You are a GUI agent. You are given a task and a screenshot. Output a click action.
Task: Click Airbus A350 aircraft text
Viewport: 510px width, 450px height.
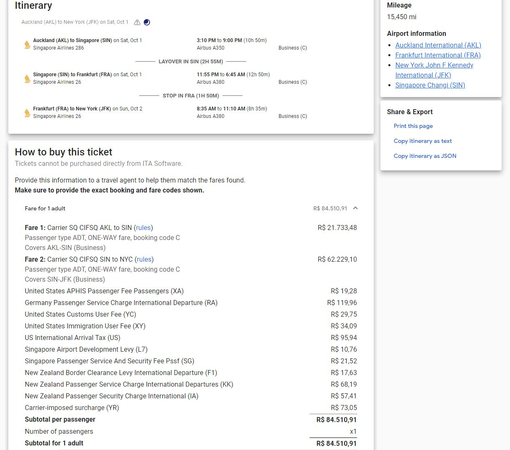[x=210, y=48]
